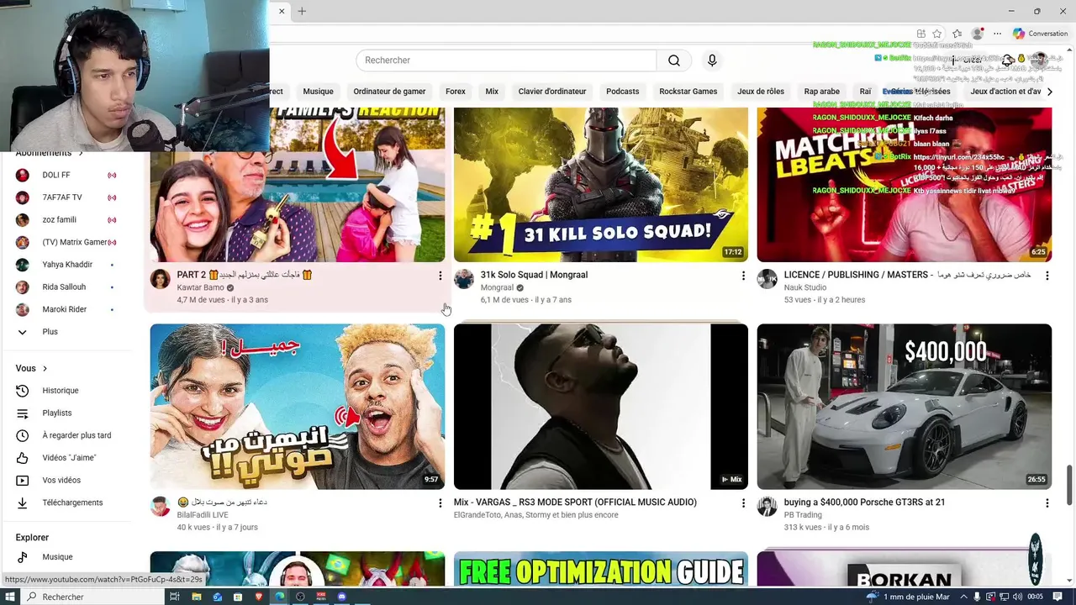Select the Jeux de rôles chip
This screenshot has width=1076, height=605.
761,92
